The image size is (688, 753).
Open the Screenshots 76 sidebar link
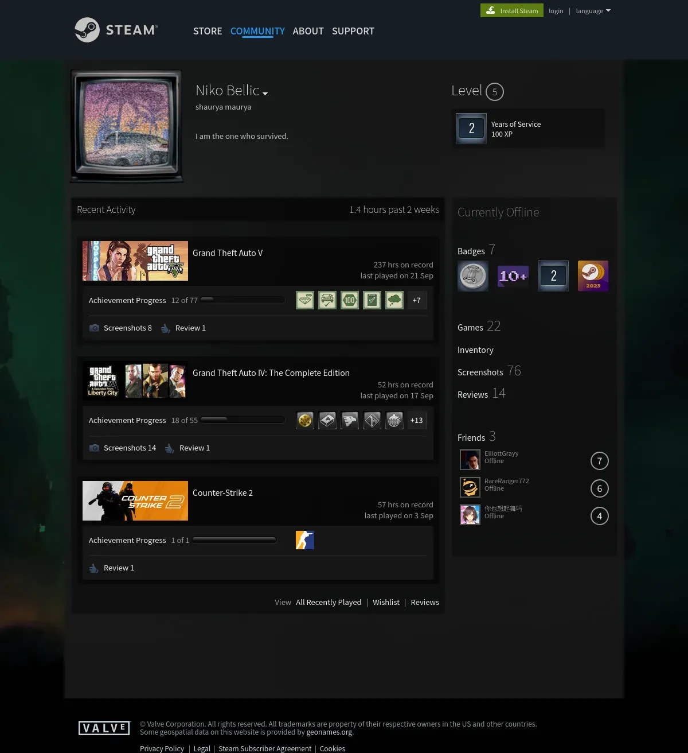(x=489, y=371)
